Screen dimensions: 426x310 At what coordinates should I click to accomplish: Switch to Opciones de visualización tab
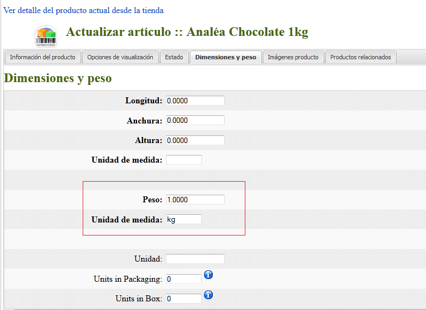[120, 57]
